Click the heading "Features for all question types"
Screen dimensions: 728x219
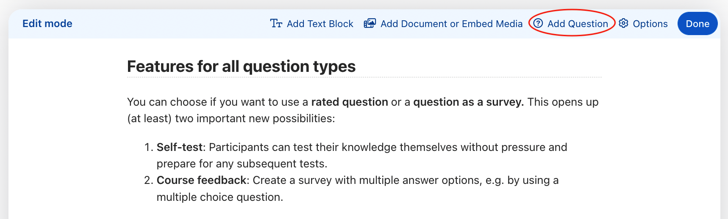pyautogui.click(x=241, y=66)
